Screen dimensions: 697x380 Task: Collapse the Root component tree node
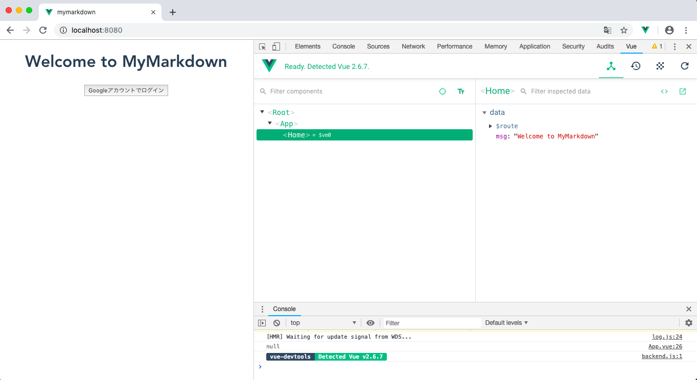(x=262, y=112)
